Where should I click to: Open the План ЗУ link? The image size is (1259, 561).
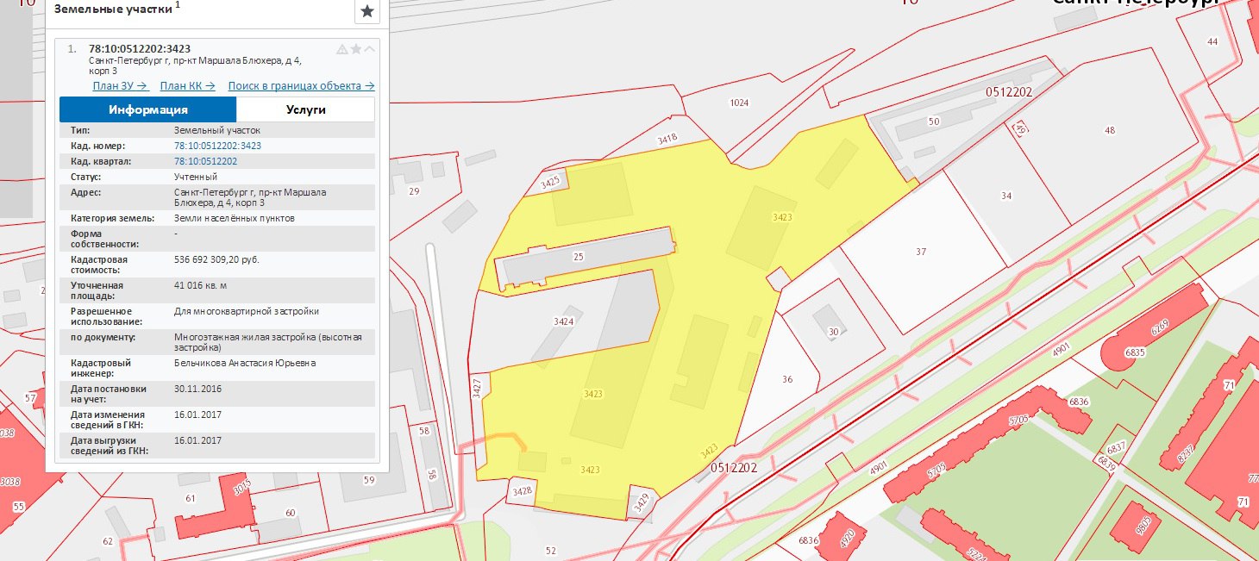coord(121,86)
